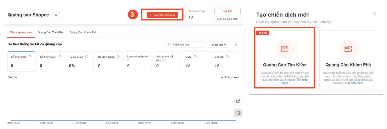Click the Số liệu thống kê tất cả quảng cáo heading
Image resolution: width=387 pixels, height=129 pixels.
coord(35,44)
